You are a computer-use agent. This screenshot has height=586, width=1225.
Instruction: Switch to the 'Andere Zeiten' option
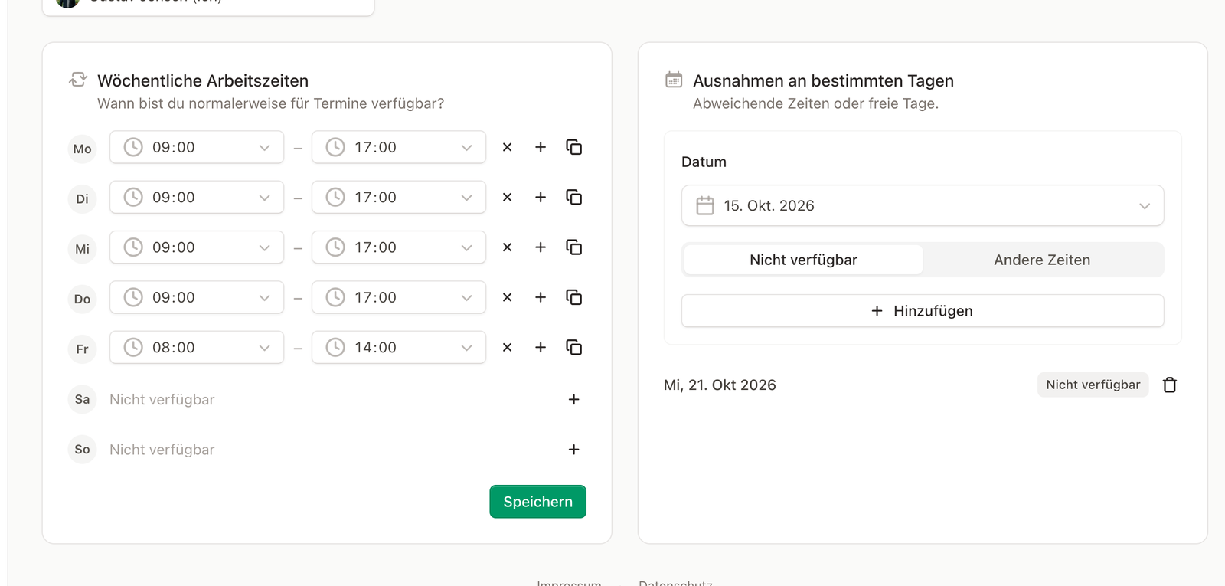[1042, 260]
